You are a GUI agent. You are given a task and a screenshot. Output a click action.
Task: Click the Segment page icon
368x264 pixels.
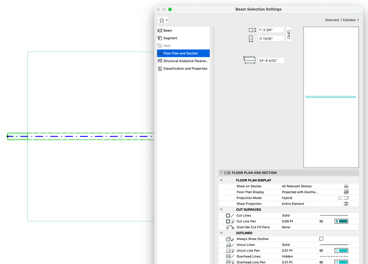[160, 38]
